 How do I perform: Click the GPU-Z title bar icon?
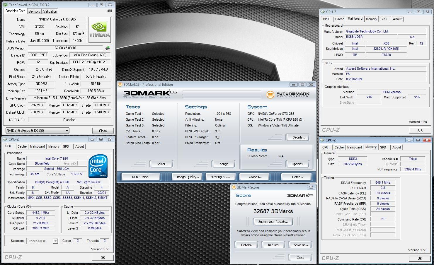pyautogui.click(x=6, y=5)
